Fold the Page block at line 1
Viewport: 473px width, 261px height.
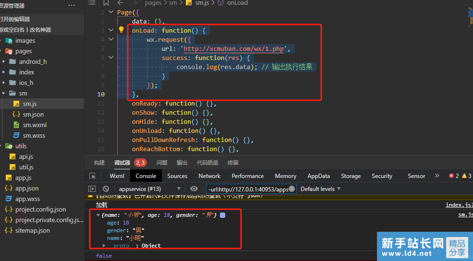(111, 12)
